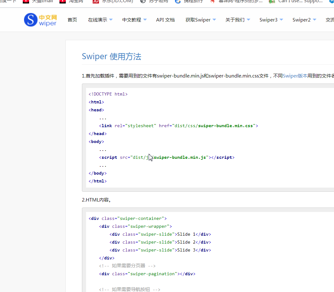The width and height of the screenshot is (334, 292).
Task: Click the 如果需要导航按钮 comment line
Action: [130, 289]
